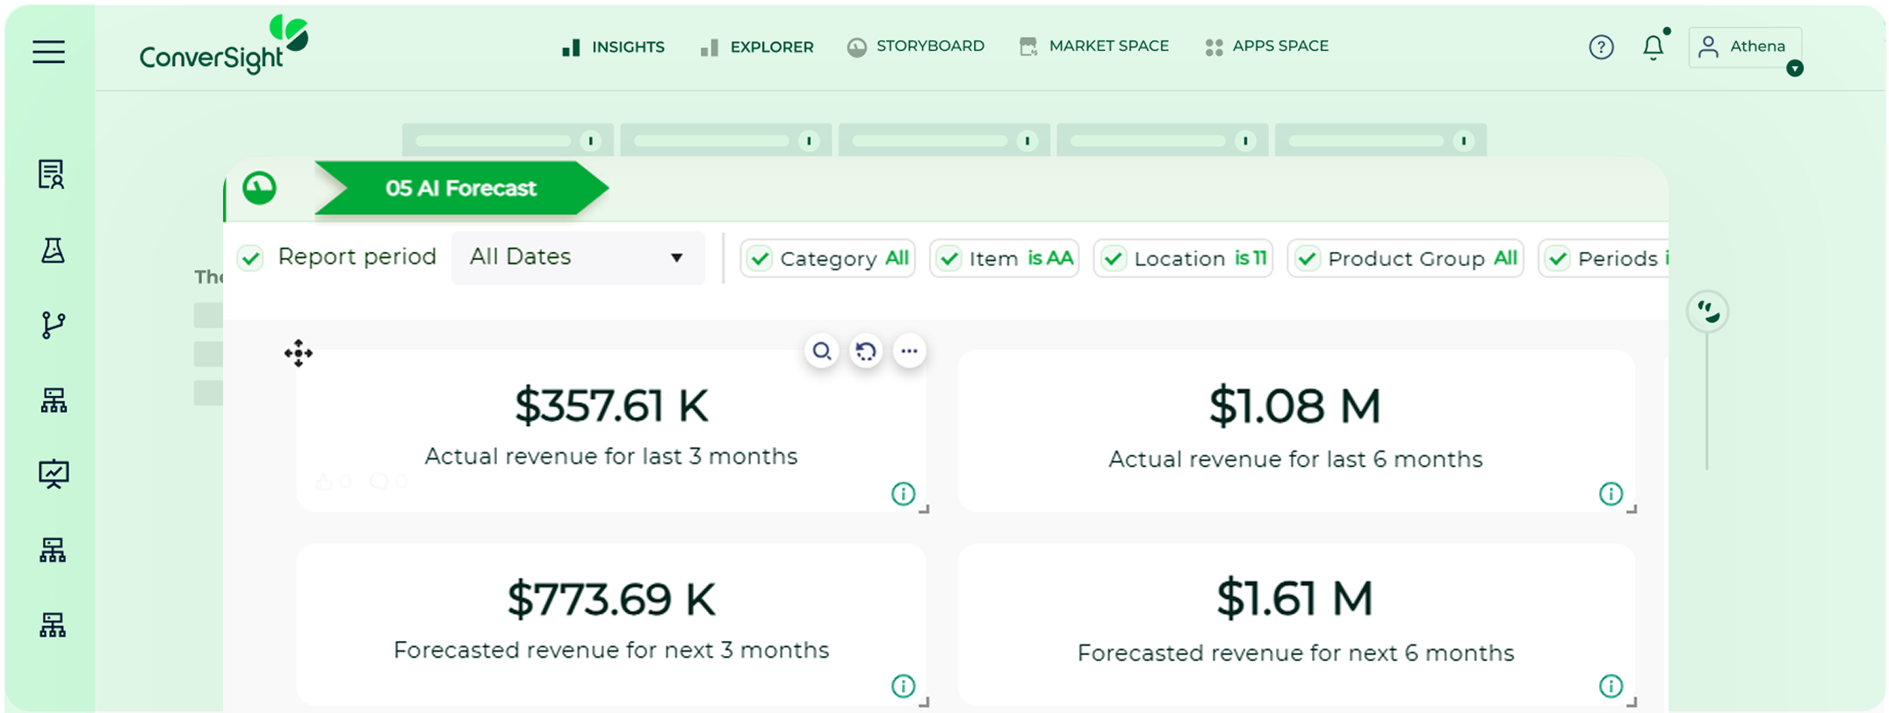This screenshot has width=1889, height=713.
Task: Open the three-dot menu on the 3 months card
Action: pos(910,351)
